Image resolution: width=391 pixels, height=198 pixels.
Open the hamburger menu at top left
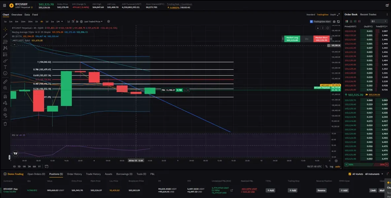tap(5, 5)
